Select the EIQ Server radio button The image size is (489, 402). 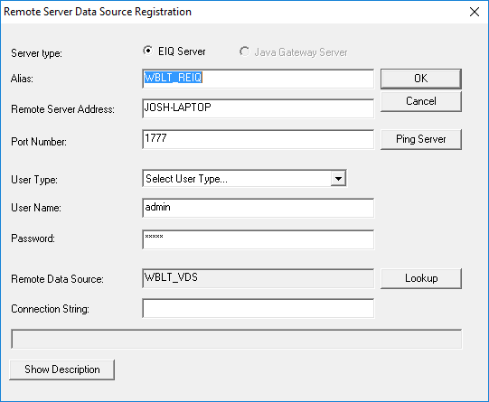[148, 51]
